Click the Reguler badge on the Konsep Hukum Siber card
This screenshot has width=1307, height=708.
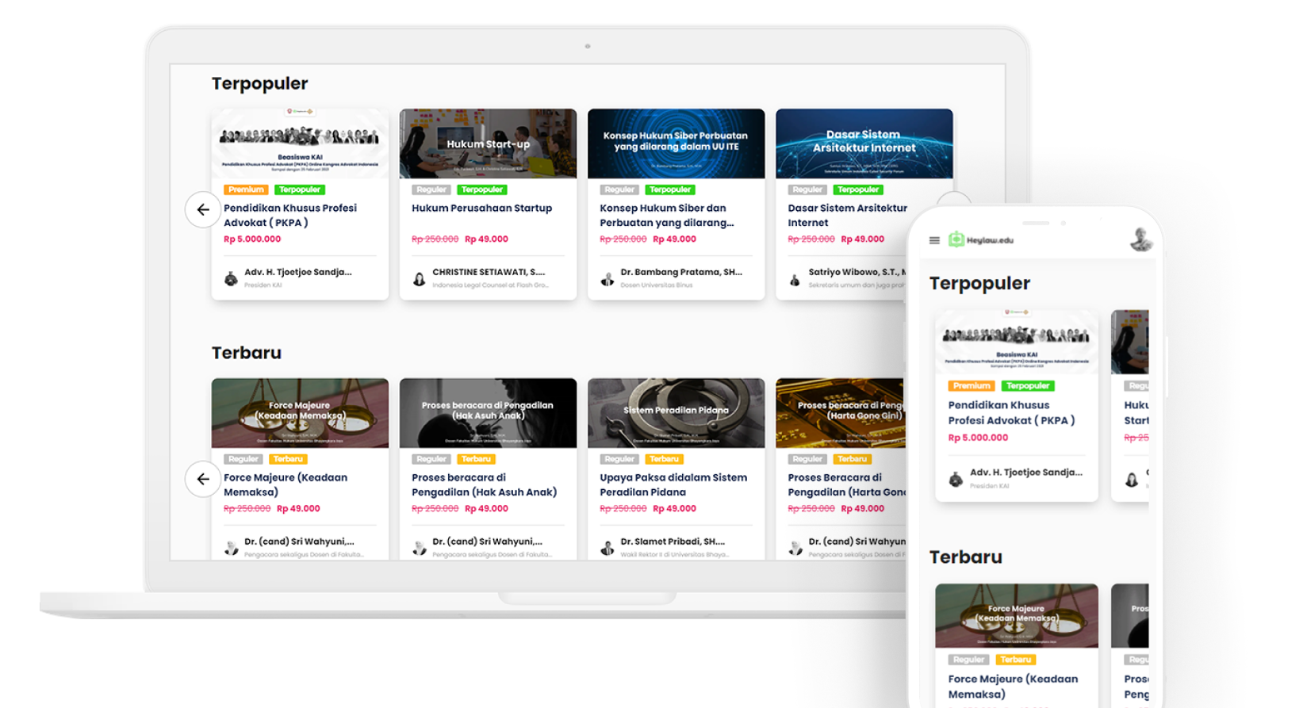click(619, 189)
